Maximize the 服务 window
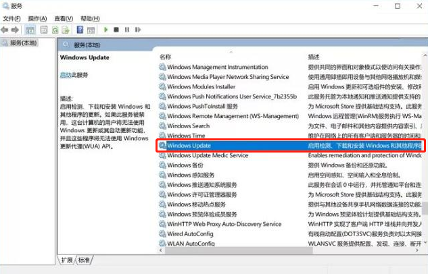This screenshot has height=274, width=428. [398, 5]
